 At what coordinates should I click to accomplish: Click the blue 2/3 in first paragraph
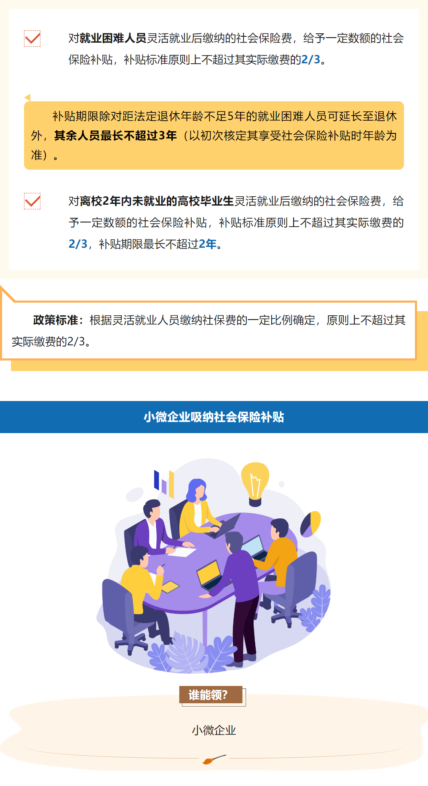coord(311,60)
